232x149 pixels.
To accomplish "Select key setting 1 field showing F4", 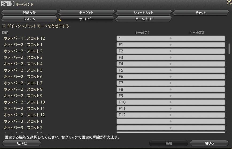I will pos(144,64).
